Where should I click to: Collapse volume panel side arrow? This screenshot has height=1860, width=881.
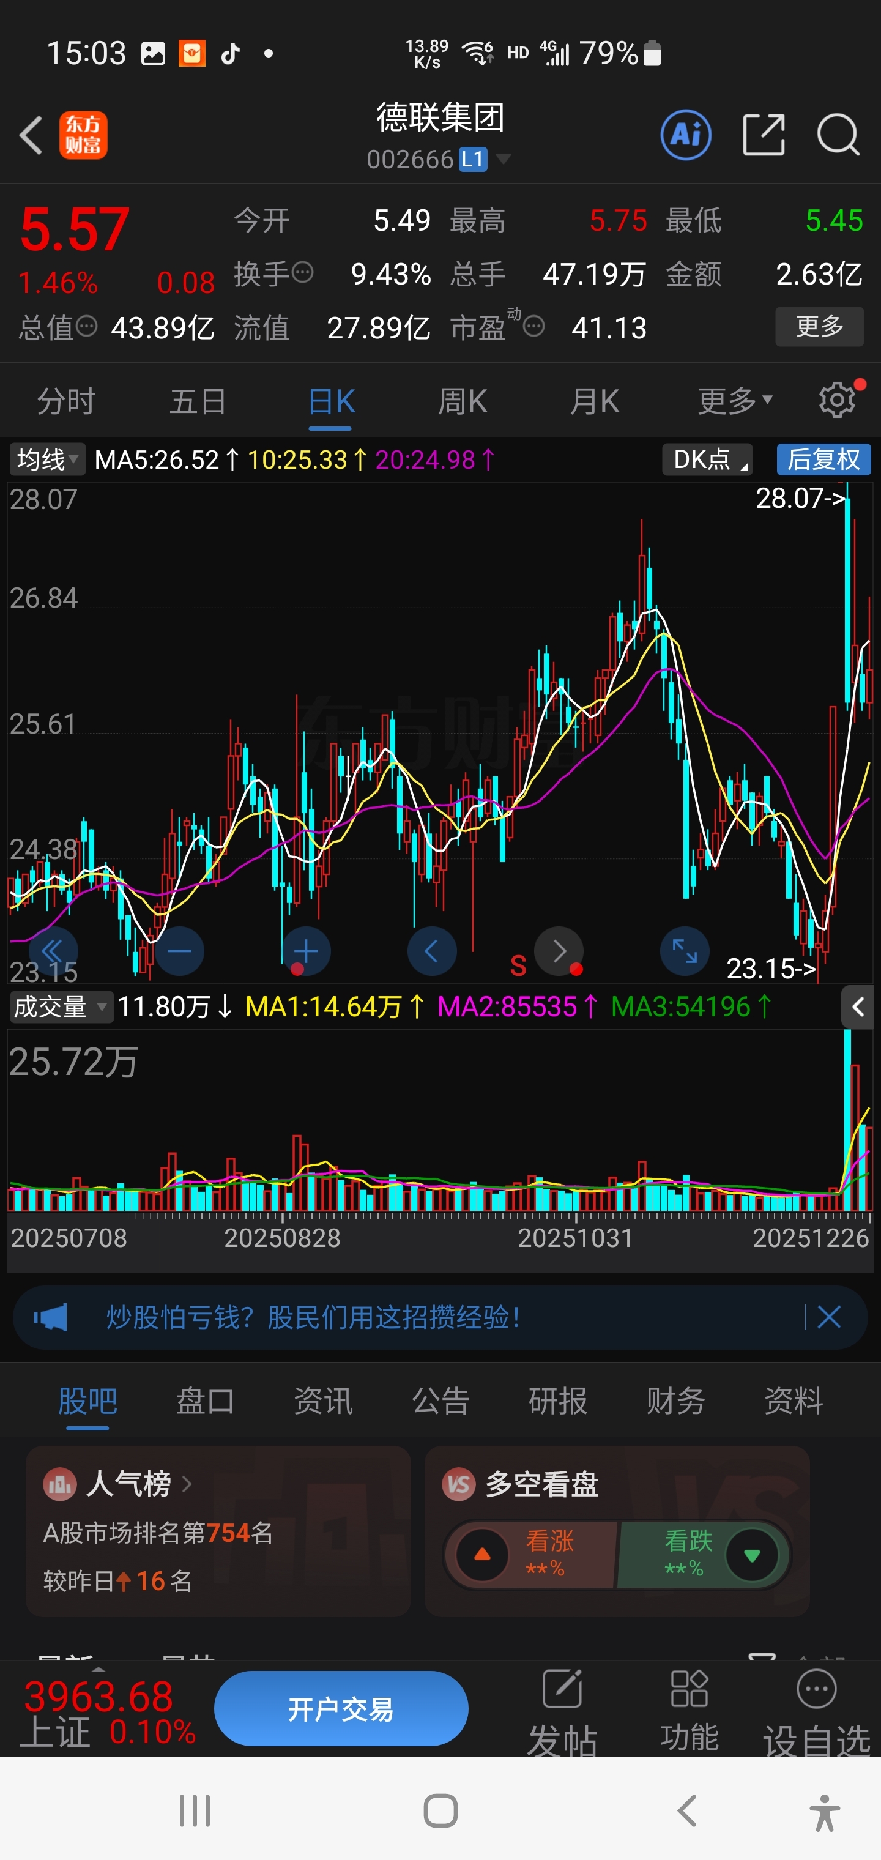pyautogui.click(x=857, y=1006)
